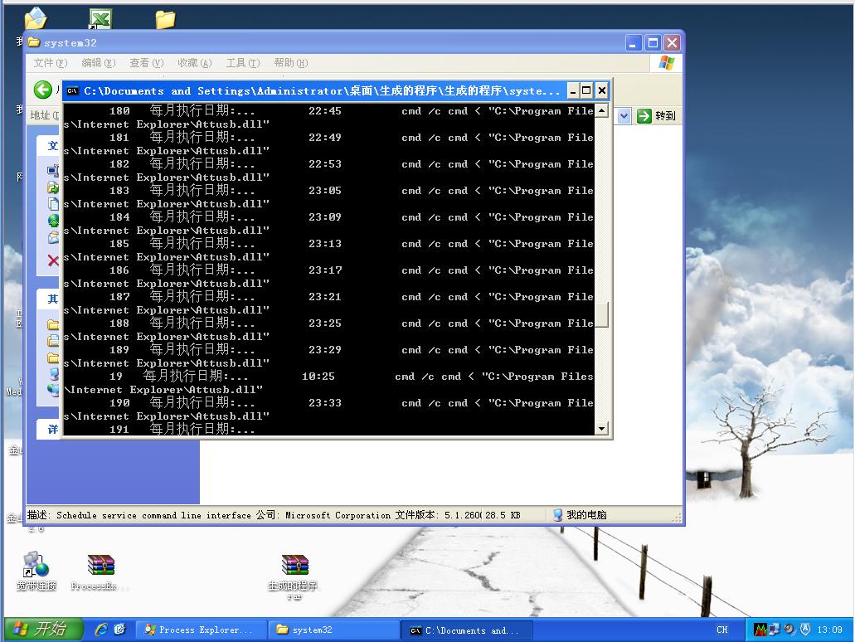This screenshot has width=855, height=642.
Task: Click the taskbar clock showing 13:09
Action: (x=829, y=630)
